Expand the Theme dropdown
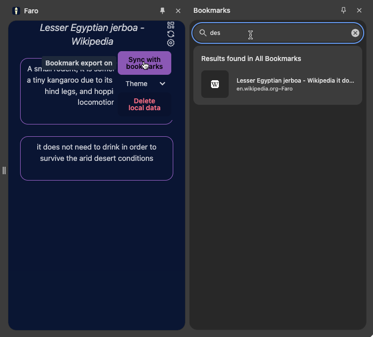 click(x=145, y=84)
